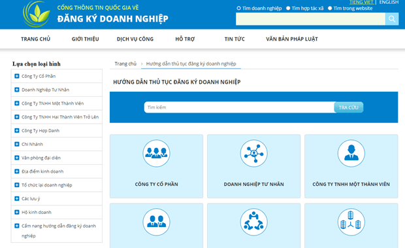Open the TRANG CHỦ menu
This screenshot has height=248, width=405.
[36, 39]
